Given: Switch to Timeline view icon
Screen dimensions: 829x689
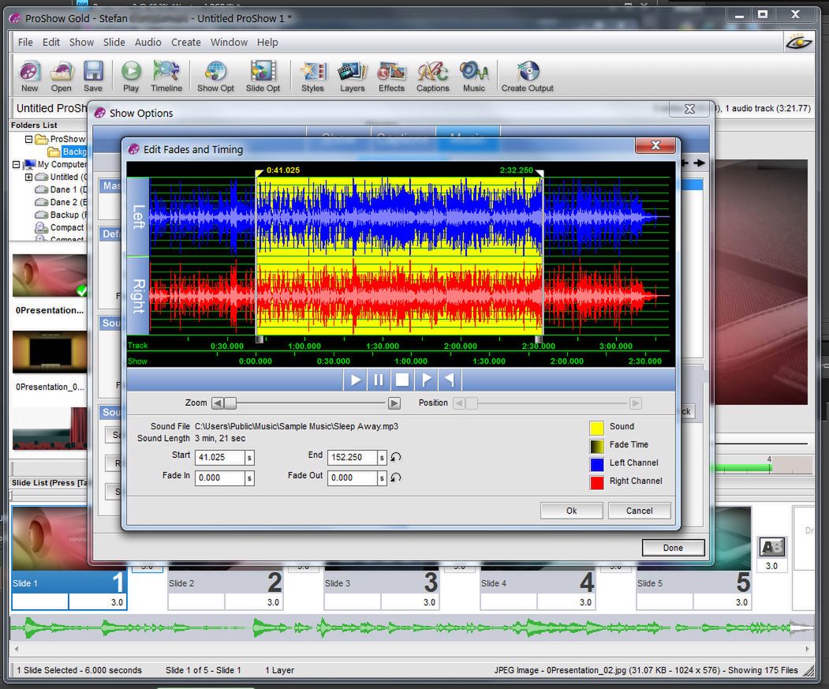Looking at the screenshot, I should point(166,77).
